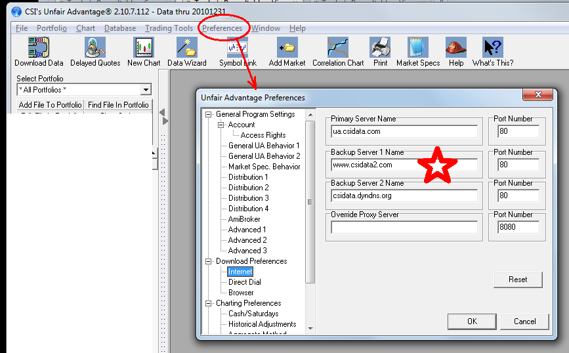Viewport: 569px width, 353px height.
Task: Activate the What's This? pointer tool
Action: point(493,47)
